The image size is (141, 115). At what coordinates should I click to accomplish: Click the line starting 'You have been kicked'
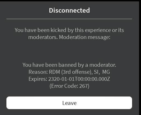[x=69, y=30]
